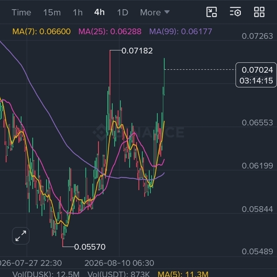Select the 1h interval tab
The width and height of the screenshot is (277, 277).
point(78,12)
